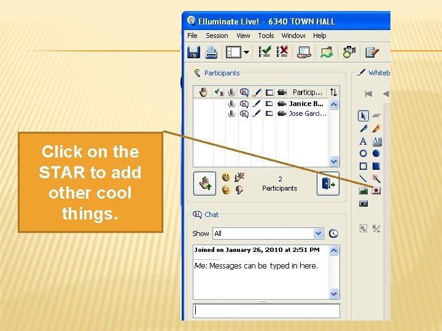Click the polling check/X column header
The height and width of the screenshot is (331, 442).
click(x=219, y=93)
